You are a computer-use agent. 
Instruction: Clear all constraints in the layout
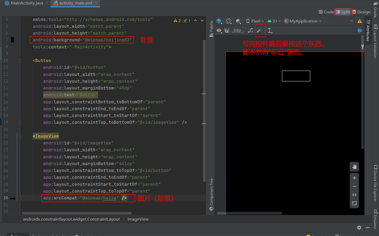coord(250,30)
